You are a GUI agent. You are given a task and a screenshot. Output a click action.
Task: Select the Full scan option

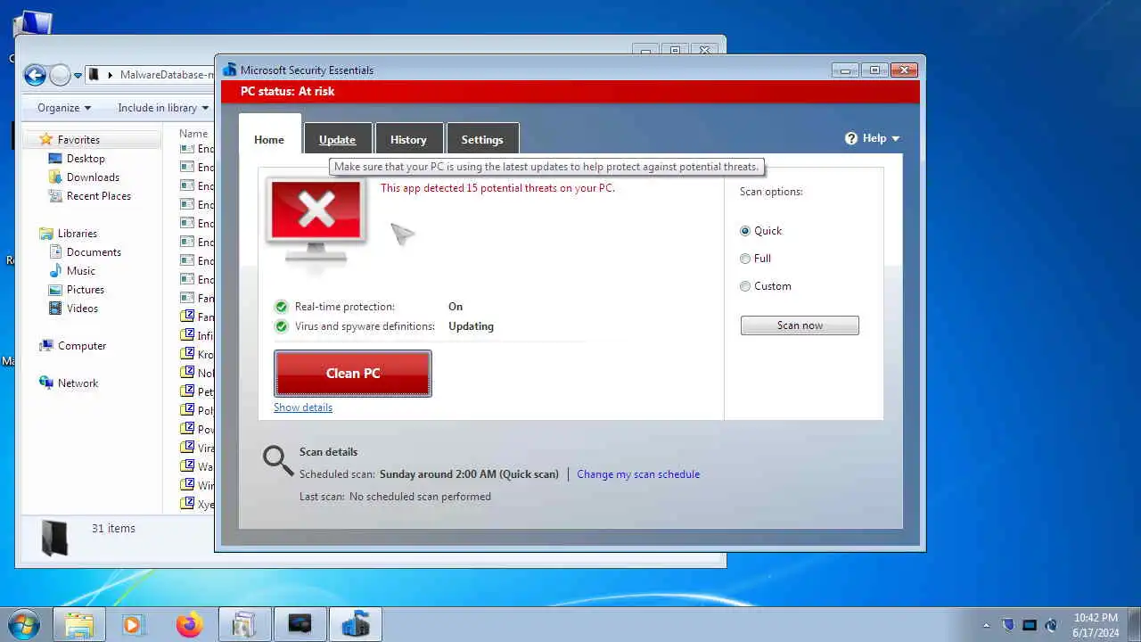click(x=745, y=259)
